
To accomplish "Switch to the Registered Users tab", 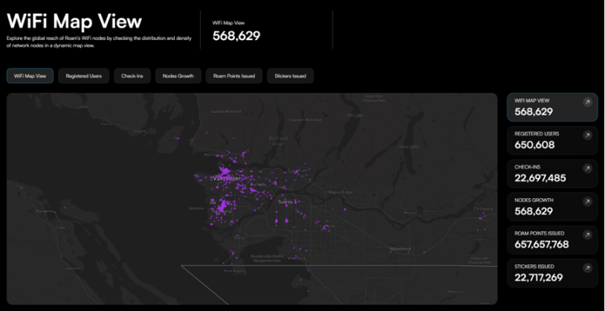I will point(84,76).
